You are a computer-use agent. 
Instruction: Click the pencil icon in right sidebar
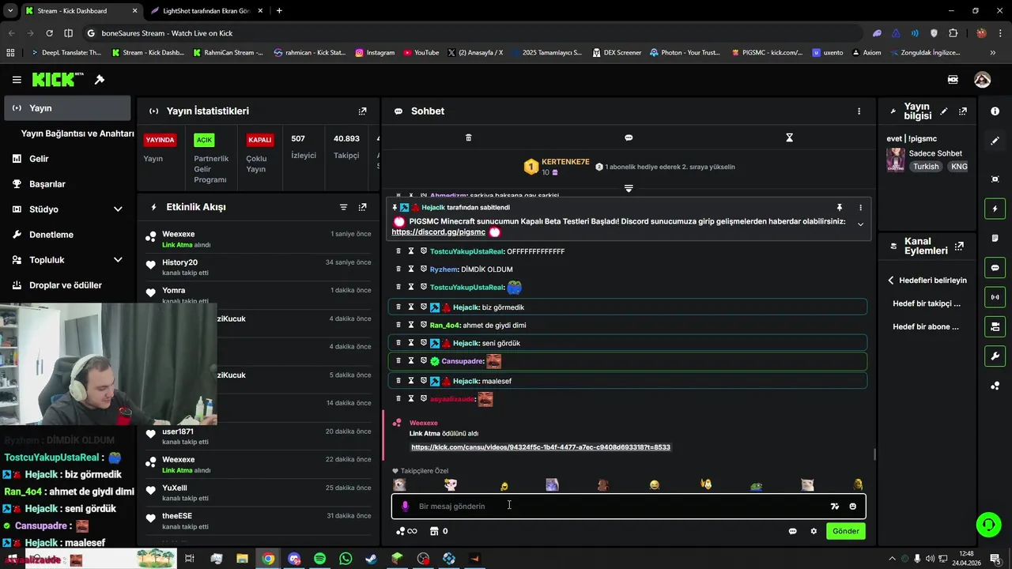995,141
